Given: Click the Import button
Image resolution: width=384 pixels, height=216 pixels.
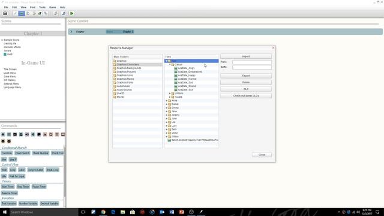Looking at the screenshot, I should (x=246, y=56).
